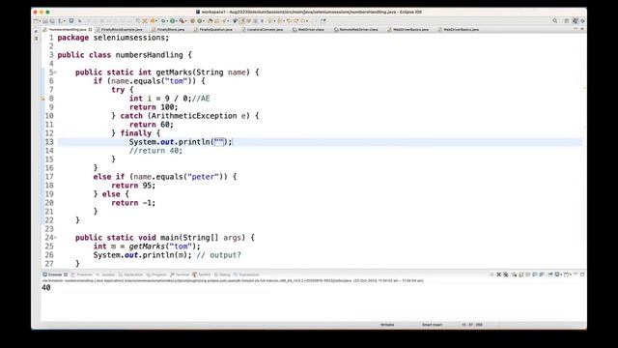Open the TestNG view tab

pyautogui.click(x=202, y=275)
